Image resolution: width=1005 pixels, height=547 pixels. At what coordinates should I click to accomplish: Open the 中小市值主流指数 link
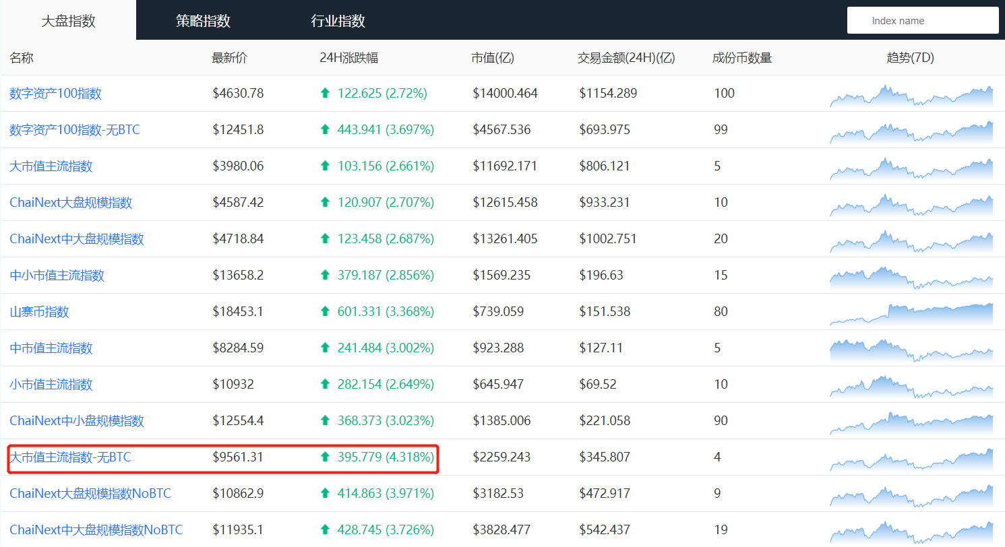[57, 276]
